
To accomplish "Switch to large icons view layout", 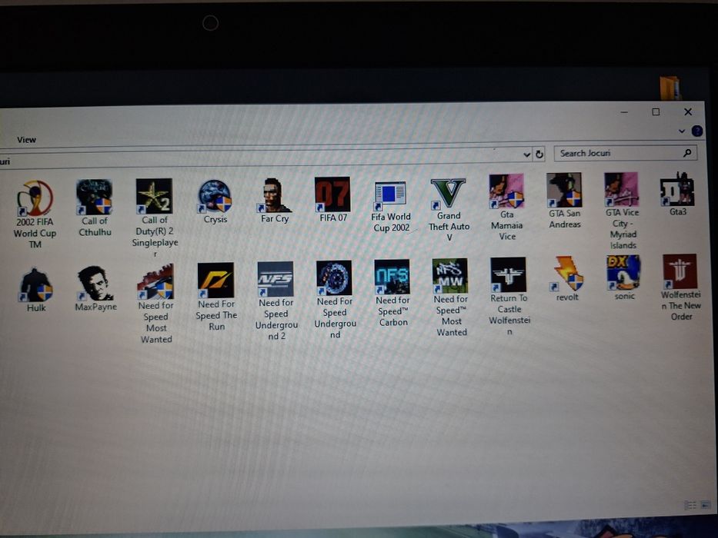I will point(706,505).
